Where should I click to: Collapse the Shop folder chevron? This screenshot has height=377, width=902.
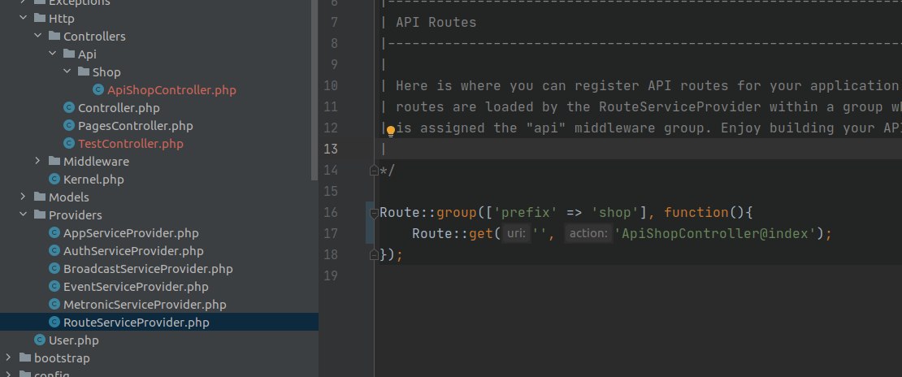67,71
